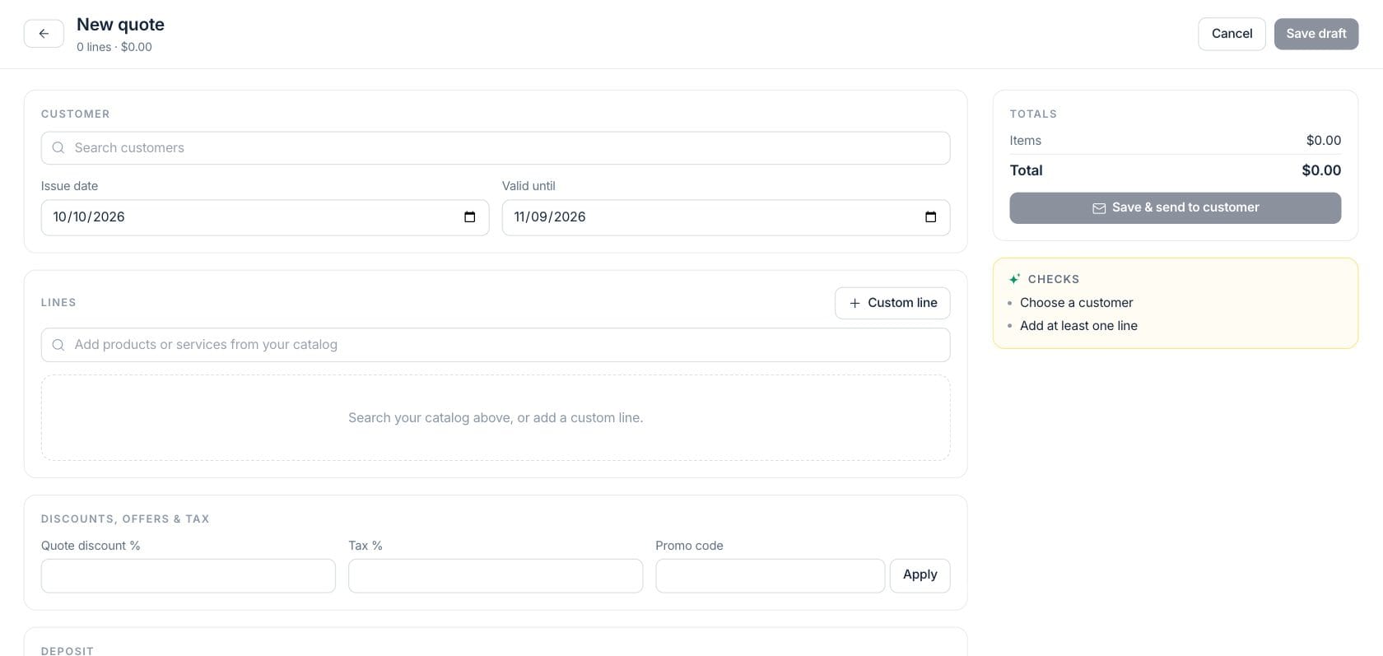Open the Valid until calendar picker icon
Viewport: 1383px width, 656px height.
pos(931,217)
